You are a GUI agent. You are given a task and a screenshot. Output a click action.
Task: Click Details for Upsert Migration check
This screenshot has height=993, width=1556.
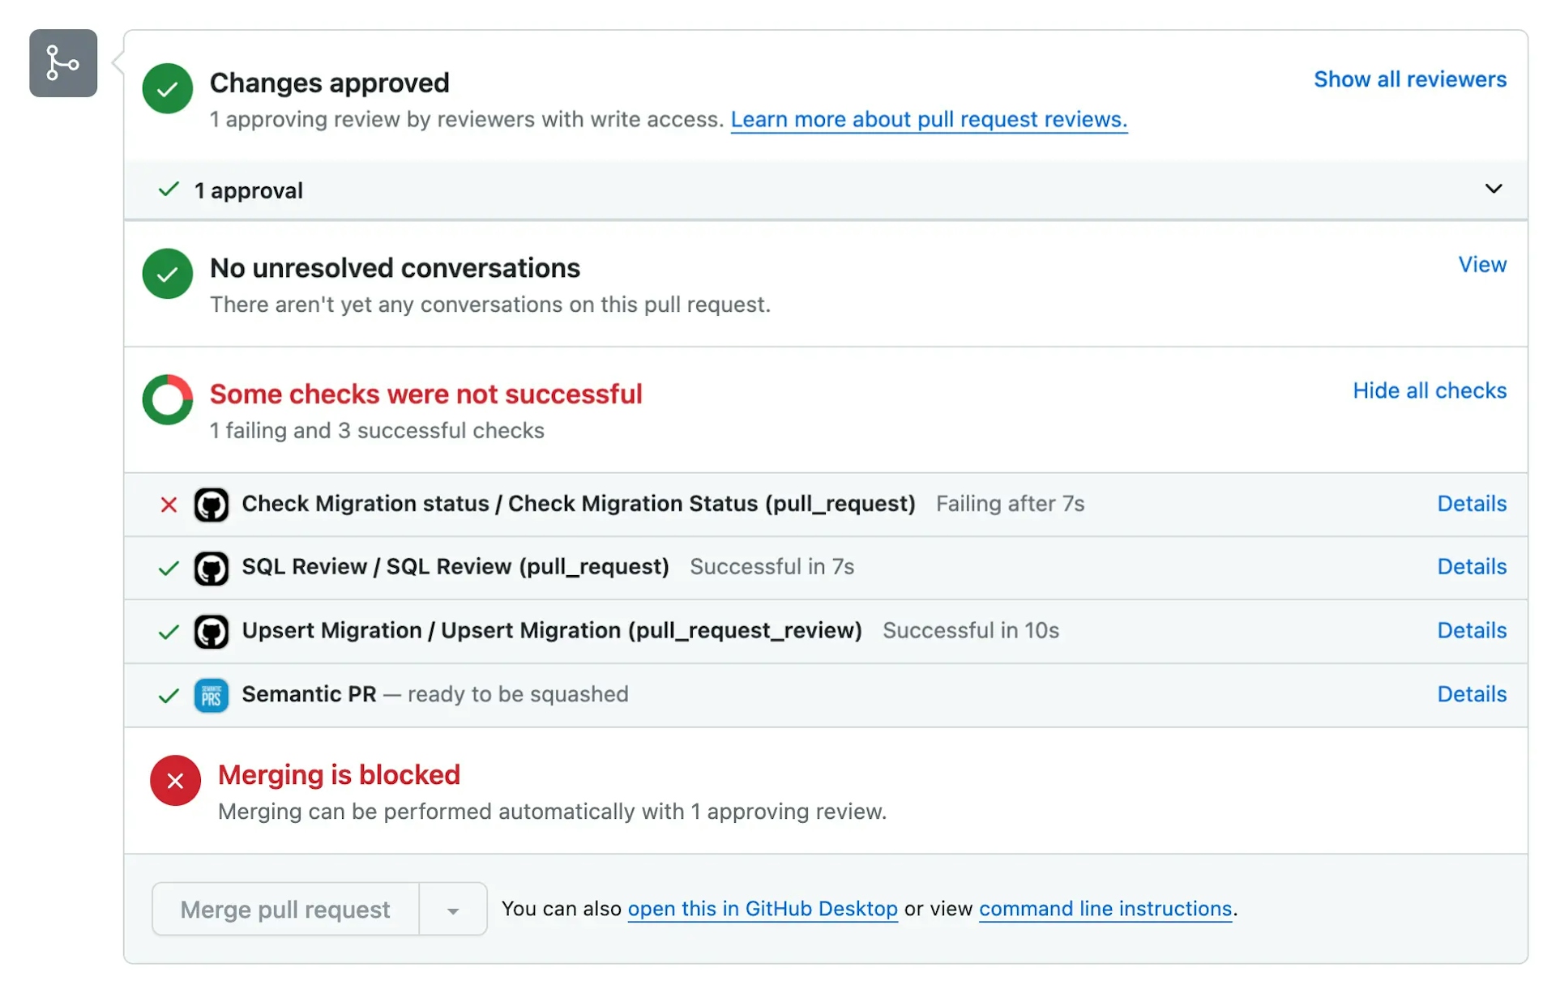(x=1471, y=628)
